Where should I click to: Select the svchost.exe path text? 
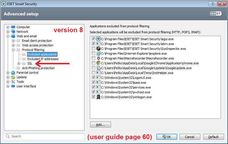[126, 92]
